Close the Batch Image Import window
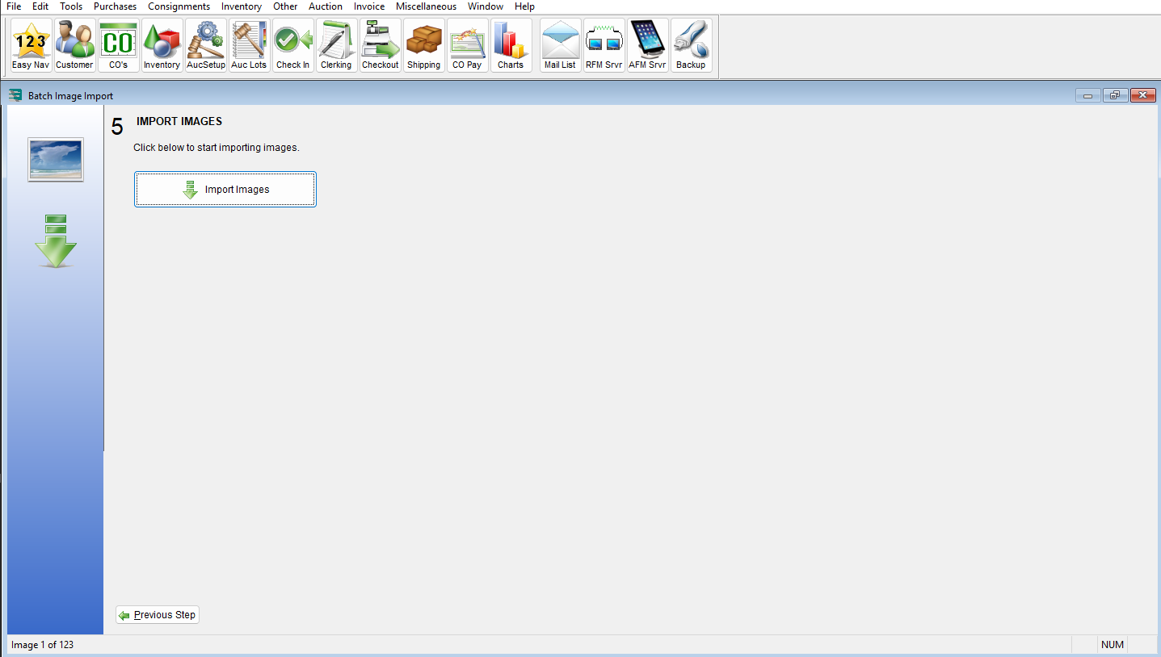Viewport: 1161px width, 657px height. tap(1142, 95)
